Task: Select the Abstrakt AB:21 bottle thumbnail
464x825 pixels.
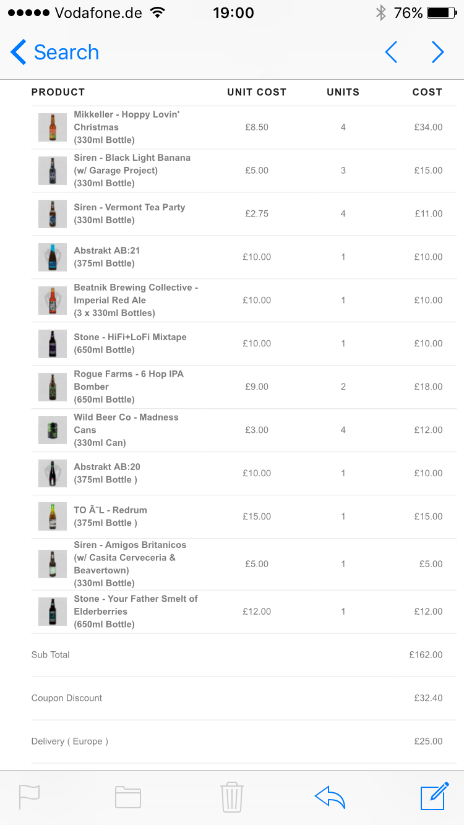Action: pyautogui.click(x=53, y=257)
